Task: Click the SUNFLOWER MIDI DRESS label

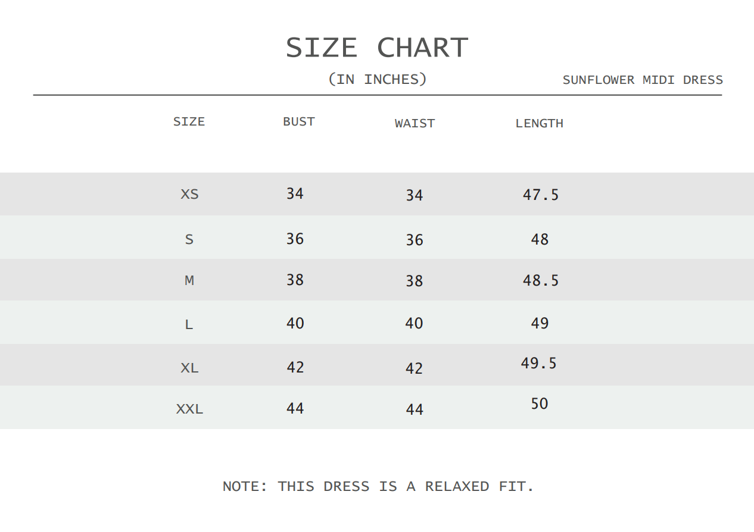Action: [x=643, y=80]
